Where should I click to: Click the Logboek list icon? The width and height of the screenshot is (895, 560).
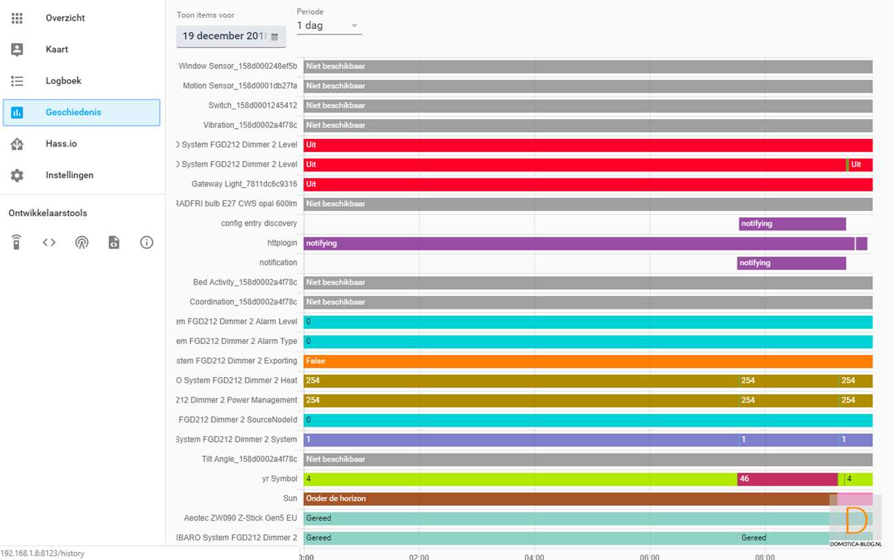[17, 81]
